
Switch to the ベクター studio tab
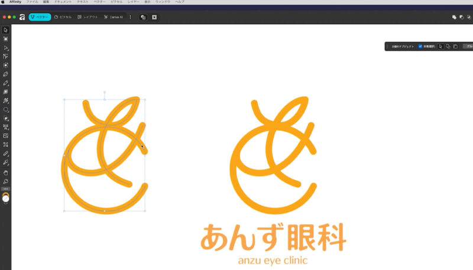(40, 17)
